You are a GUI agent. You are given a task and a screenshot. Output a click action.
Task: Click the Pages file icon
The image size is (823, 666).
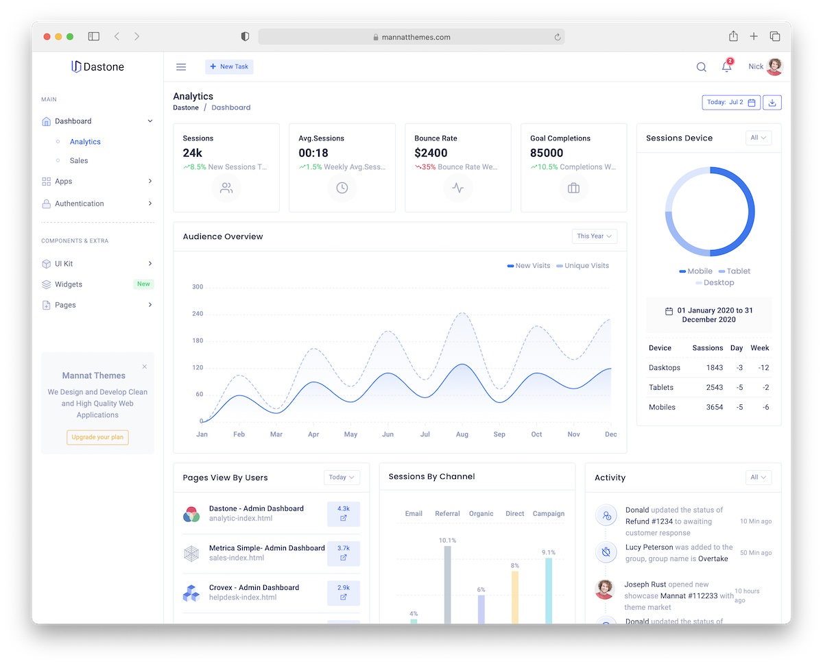coord(47,305)
